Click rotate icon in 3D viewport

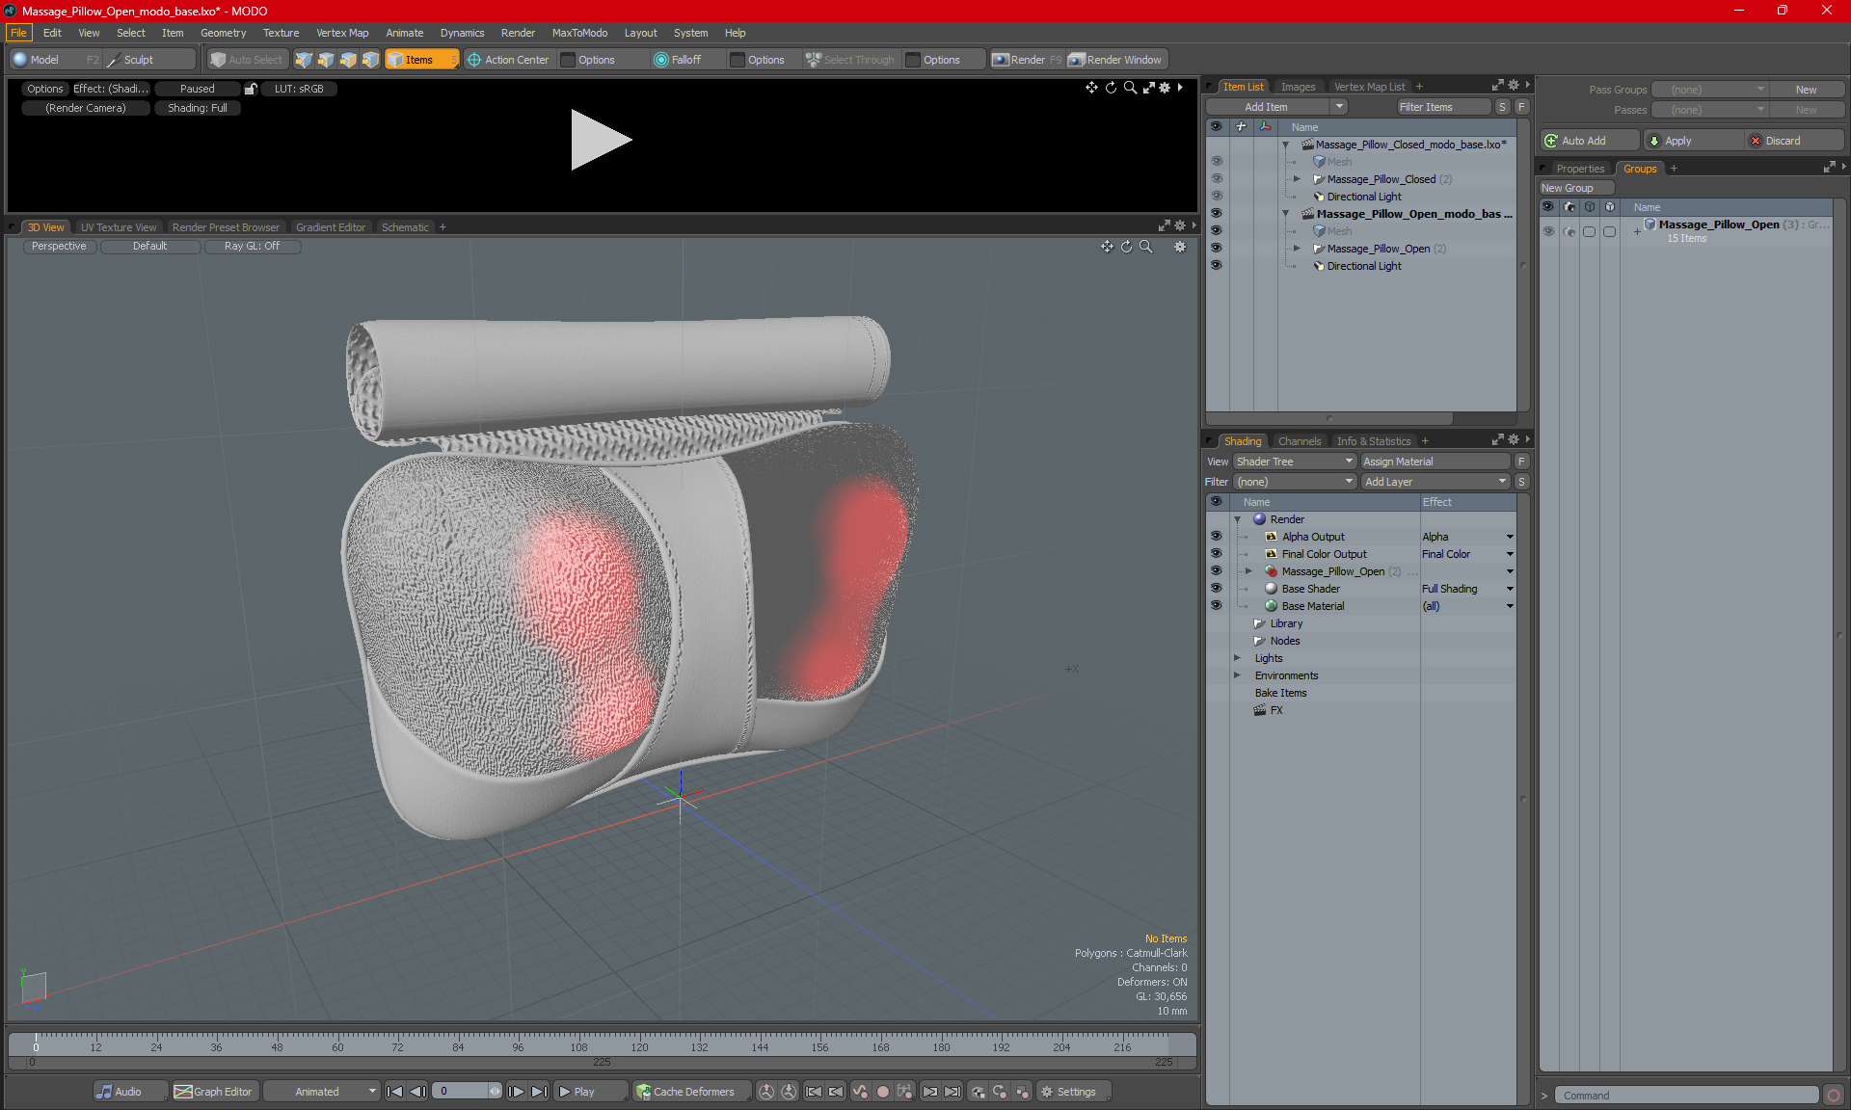click(x=1126, y=247)
